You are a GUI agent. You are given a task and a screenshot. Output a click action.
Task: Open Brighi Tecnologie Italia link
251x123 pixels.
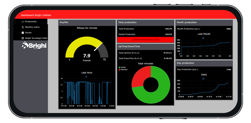31,38
